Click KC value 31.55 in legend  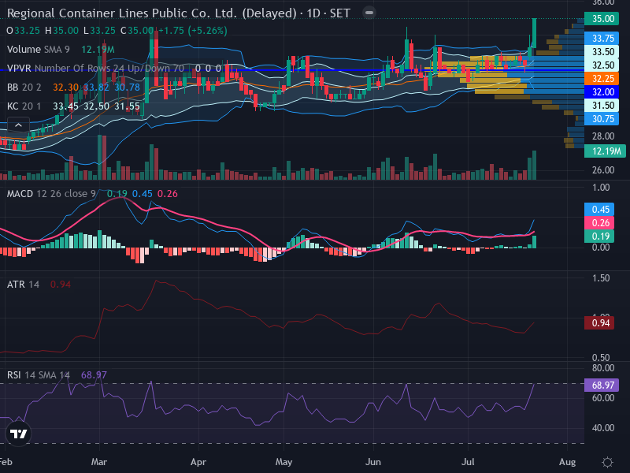[127, 106]
